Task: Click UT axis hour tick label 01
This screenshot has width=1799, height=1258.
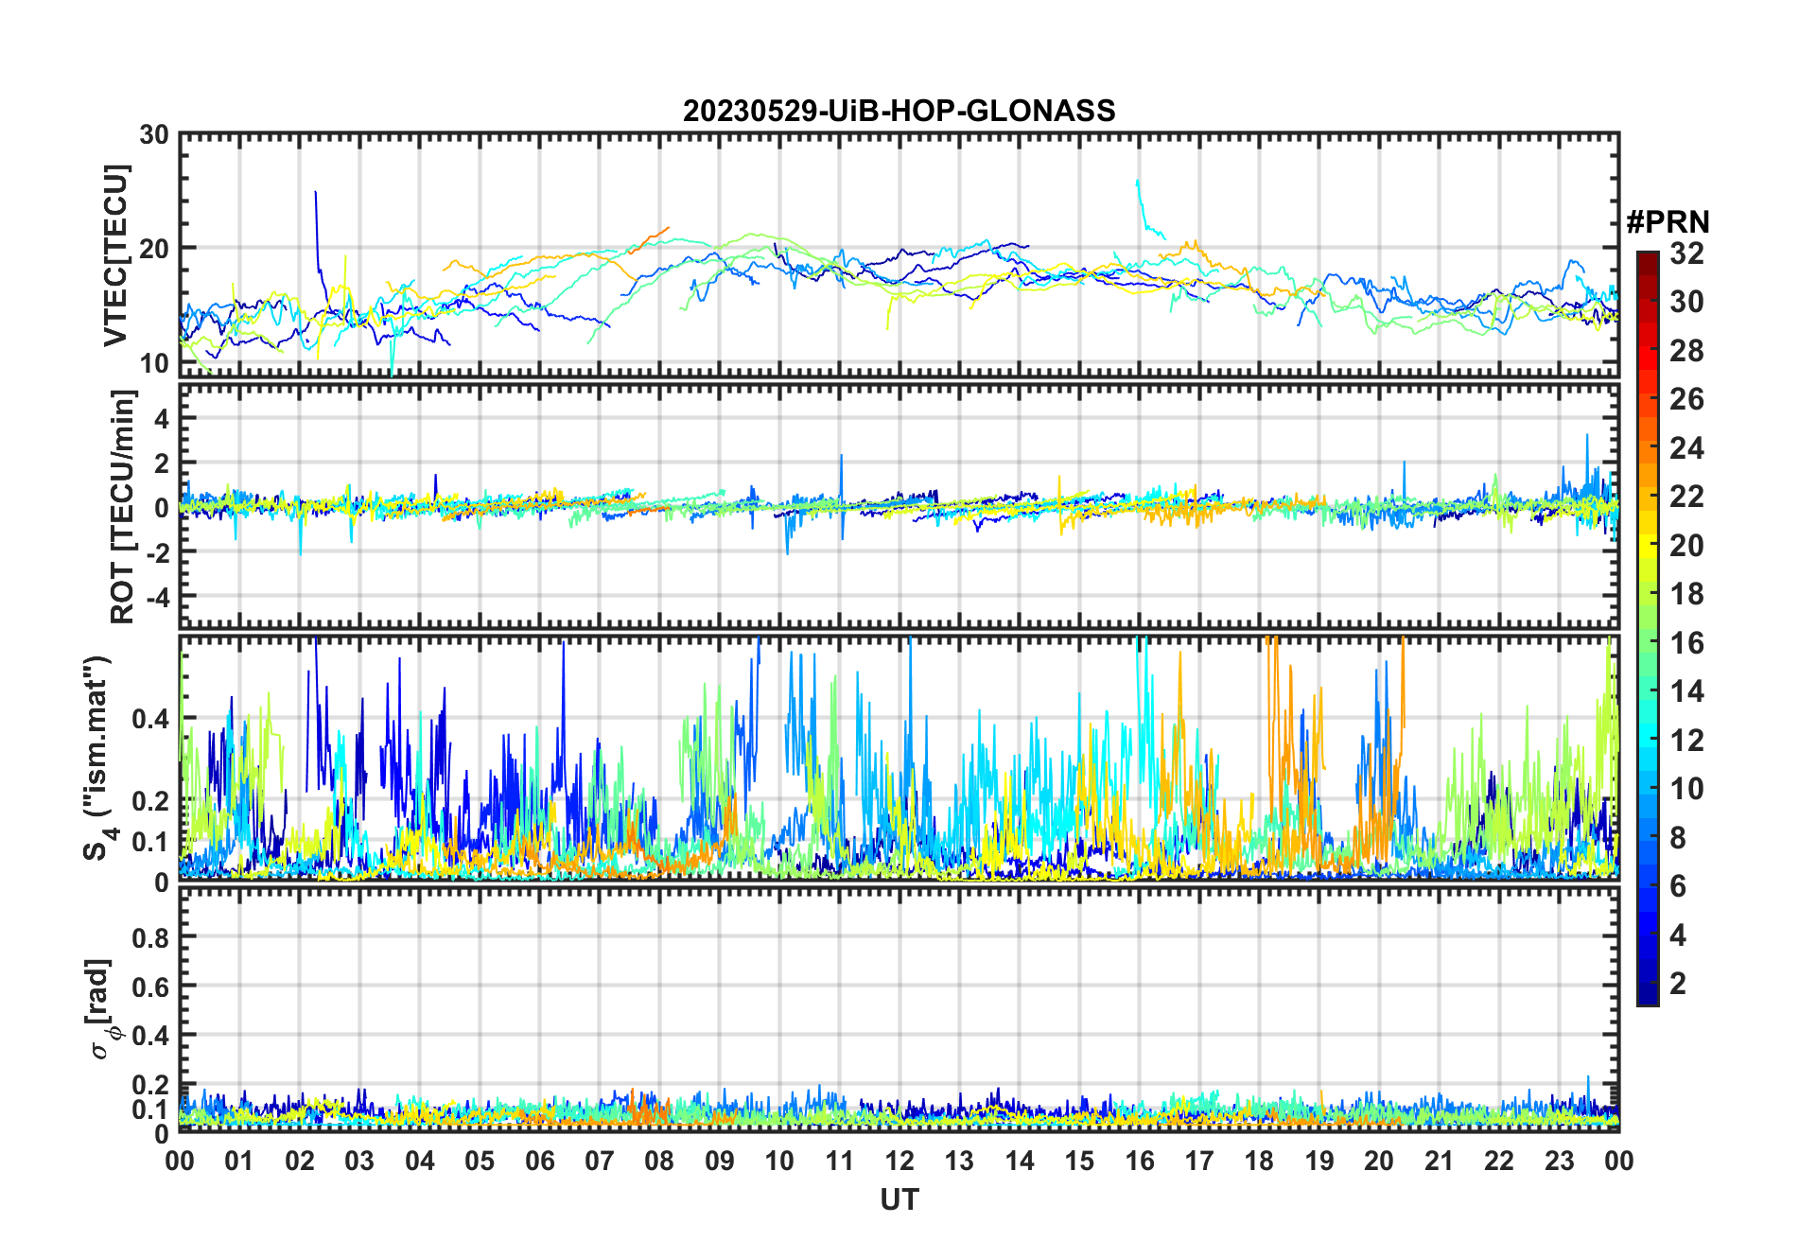Action: click(239, 1161)
